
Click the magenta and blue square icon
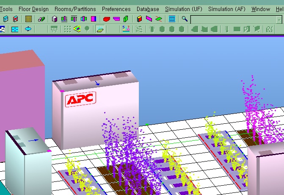click(94, 19)
